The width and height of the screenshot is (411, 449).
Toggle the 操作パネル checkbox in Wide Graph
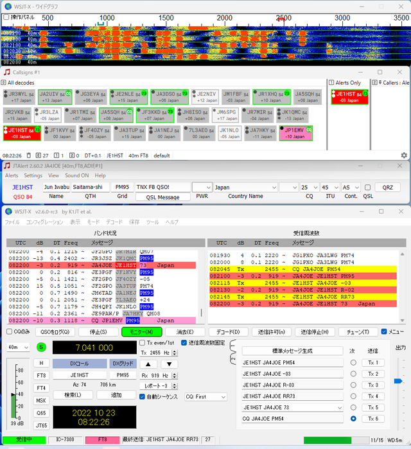pos(6,17)
